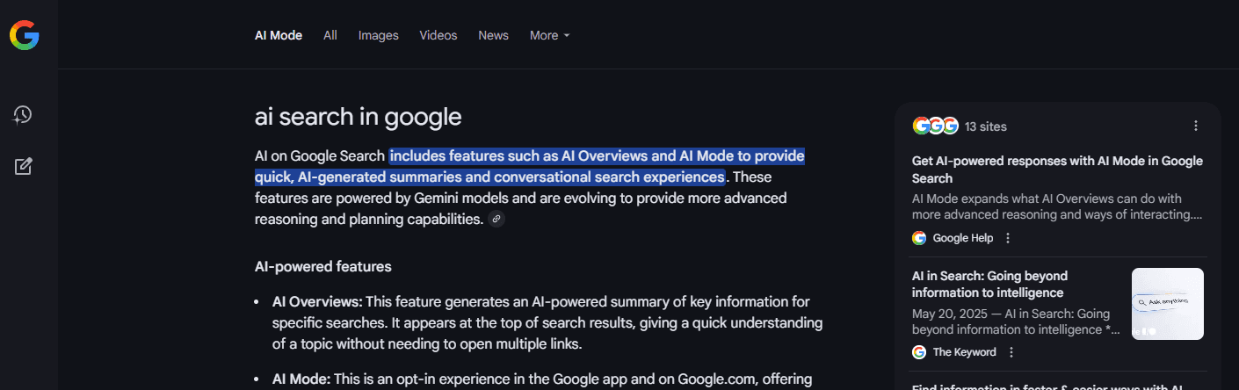Go to the News tab
Screen dimensions: 1239x390
pyautogui.click(x=494, y=35)
